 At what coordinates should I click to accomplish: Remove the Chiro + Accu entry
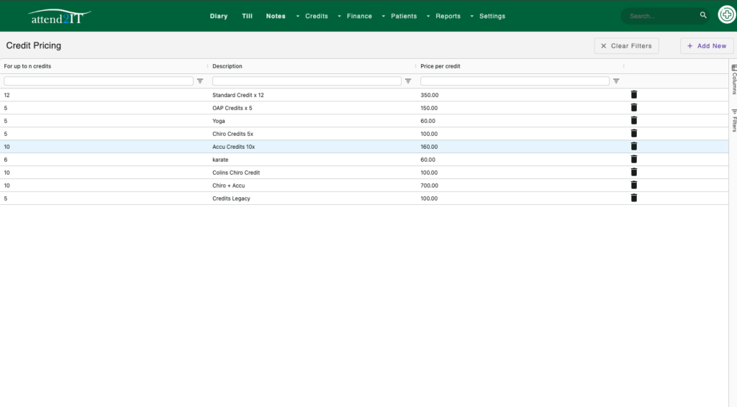tap(633, 185)
